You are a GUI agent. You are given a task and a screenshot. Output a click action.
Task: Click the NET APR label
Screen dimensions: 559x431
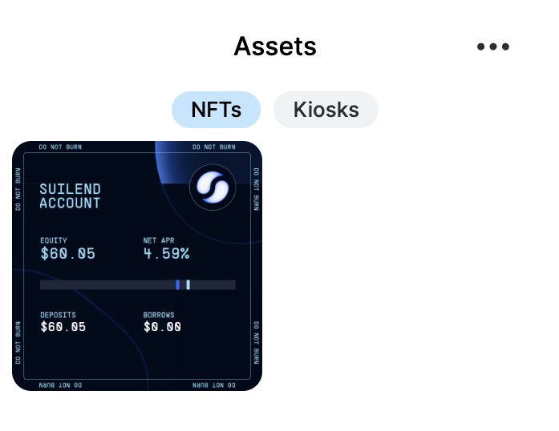pos(159,240)
